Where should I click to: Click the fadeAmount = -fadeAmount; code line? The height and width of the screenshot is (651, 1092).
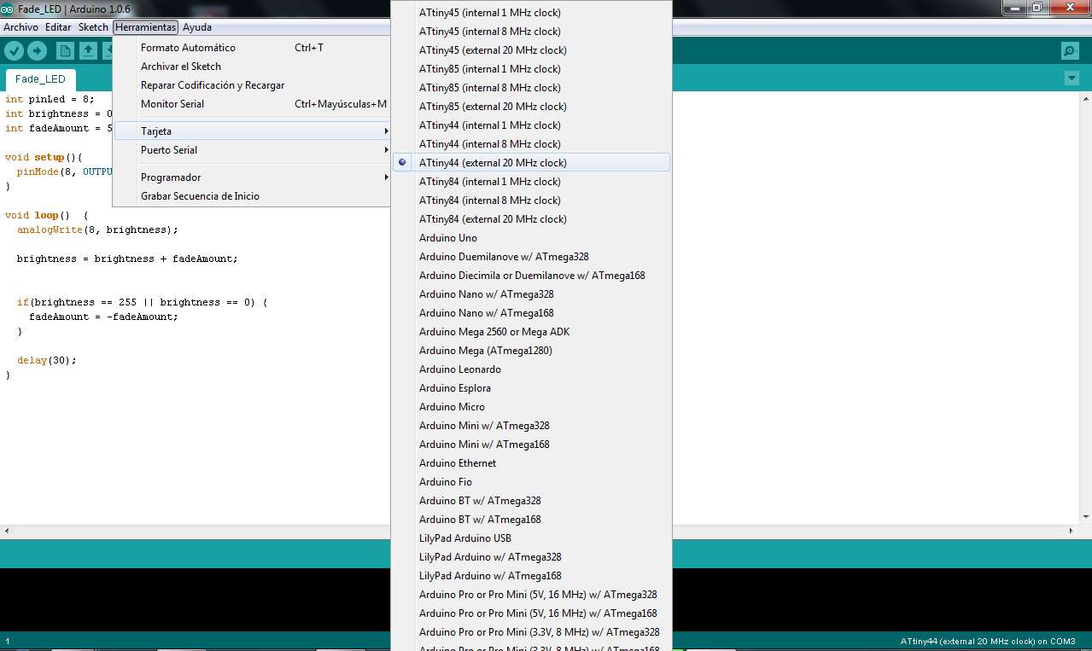point(103,317)
